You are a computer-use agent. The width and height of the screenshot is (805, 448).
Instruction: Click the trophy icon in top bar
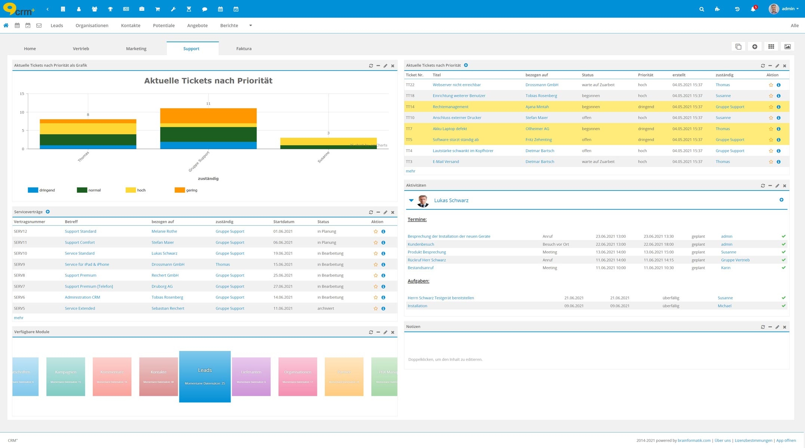point(110,9)
